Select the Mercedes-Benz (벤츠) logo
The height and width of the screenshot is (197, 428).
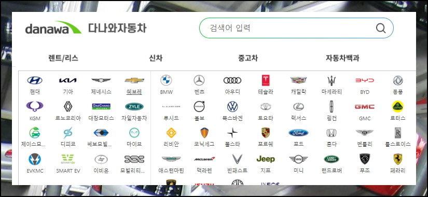click(x=199, y=80)
